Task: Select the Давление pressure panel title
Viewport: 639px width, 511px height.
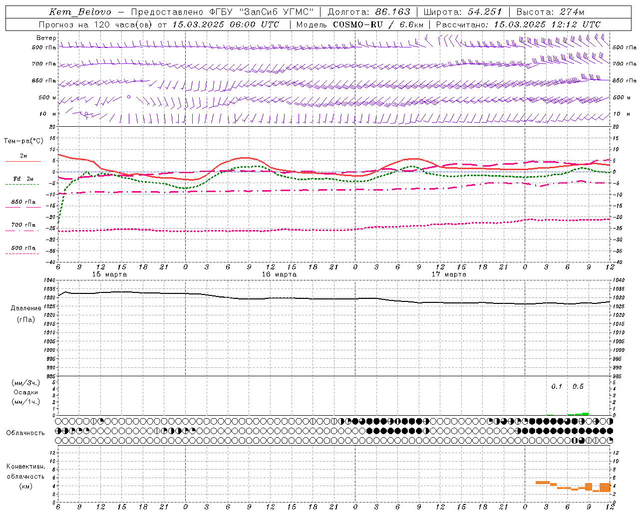Action: click(26, 308)
